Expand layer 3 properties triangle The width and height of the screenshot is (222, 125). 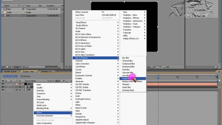pyautogui.click(x=14, y=90)
